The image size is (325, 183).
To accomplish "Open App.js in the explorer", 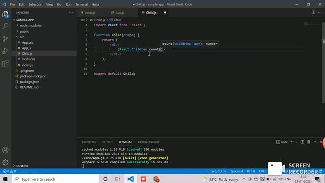I will [x=26, y=48].
